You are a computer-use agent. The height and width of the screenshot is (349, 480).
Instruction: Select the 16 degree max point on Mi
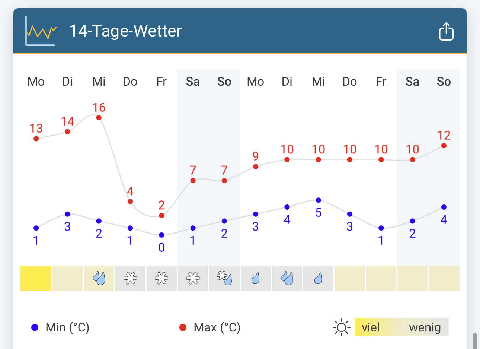coord(99,118)
